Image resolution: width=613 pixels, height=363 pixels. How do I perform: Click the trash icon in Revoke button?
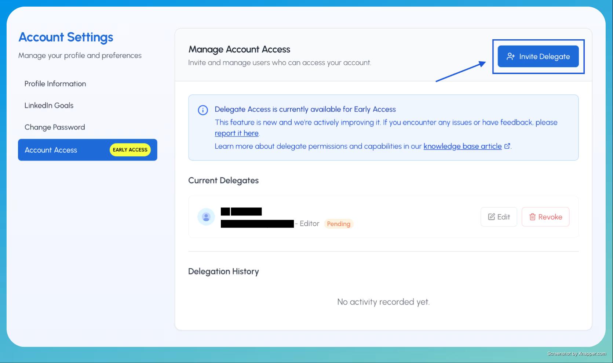click(x=532, y=217)
